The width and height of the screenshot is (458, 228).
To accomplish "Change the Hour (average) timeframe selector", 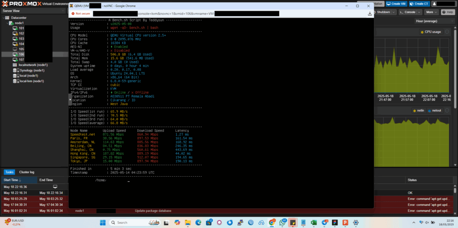I will pos(435,21).
